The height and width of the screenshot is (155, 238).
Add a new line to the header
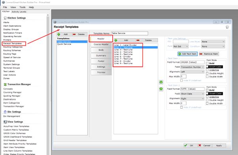pos(125,40)
